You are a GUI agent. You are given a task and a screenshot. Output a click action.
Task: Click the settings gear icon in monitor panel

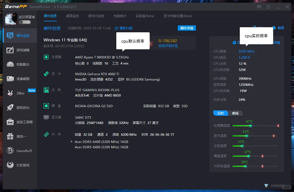point(234,43)
